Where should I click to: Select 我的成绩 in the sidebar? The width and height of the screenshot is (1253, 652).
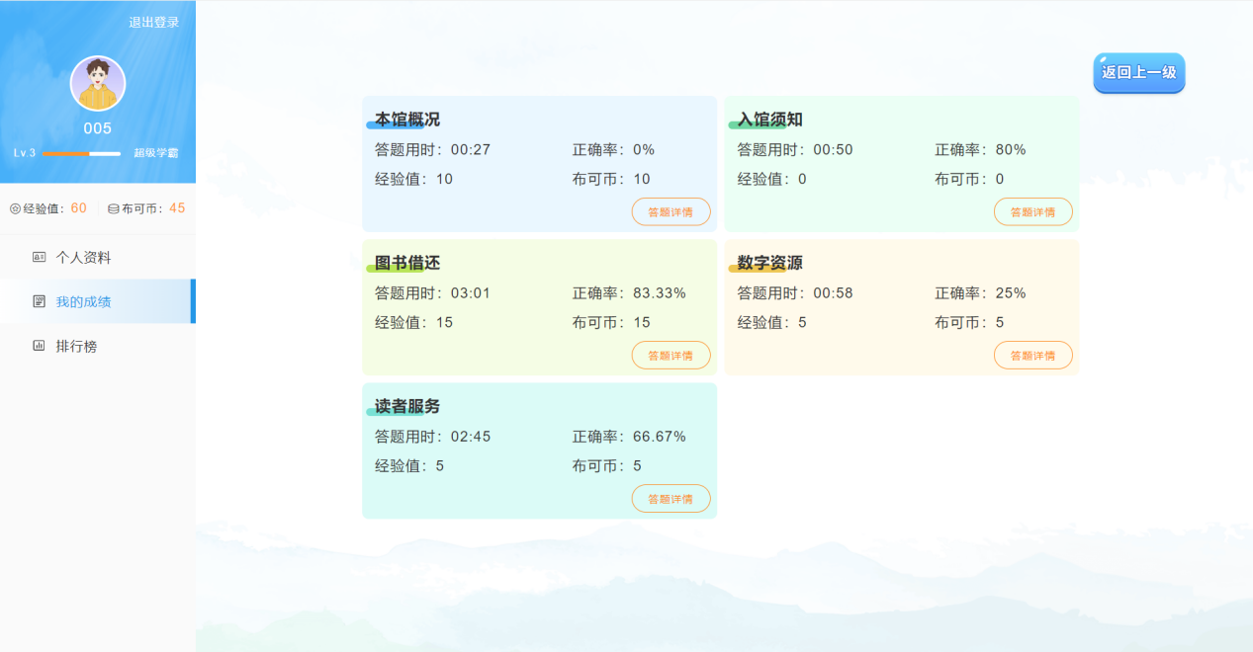tap(83, 301)
